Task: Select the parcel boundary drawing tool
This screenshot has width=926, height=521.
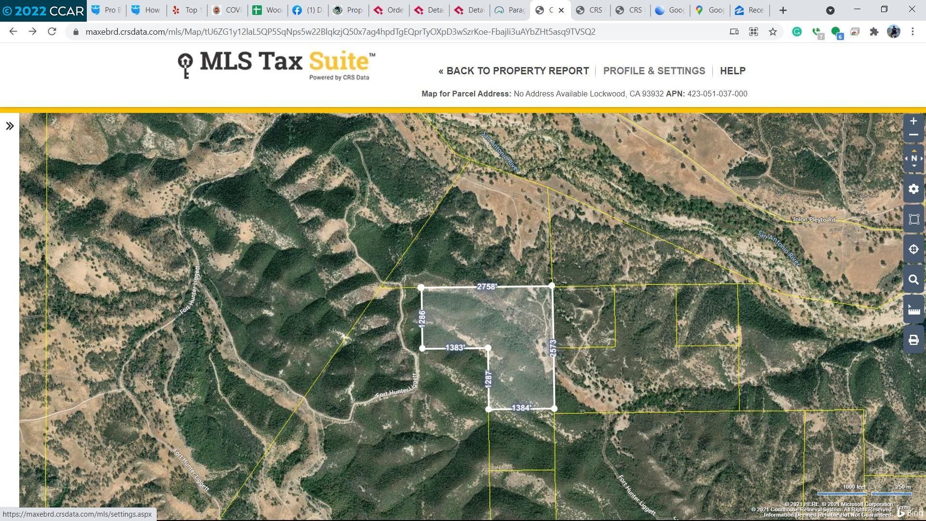Action: point(913,219)
